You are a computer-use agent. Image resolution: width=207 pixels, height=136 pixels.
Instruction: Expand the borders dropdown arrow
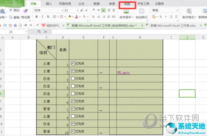[x=58, y=17]
